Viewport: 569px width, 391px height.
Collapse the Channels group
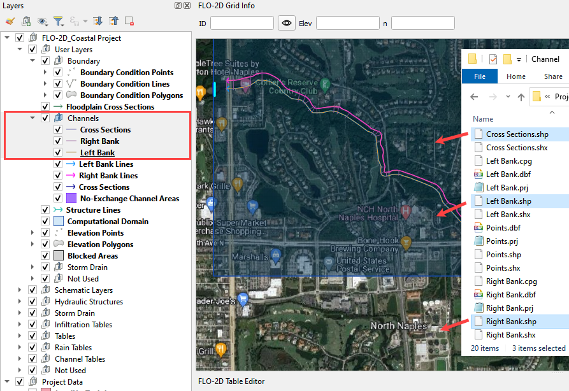[x=33, y=118]
